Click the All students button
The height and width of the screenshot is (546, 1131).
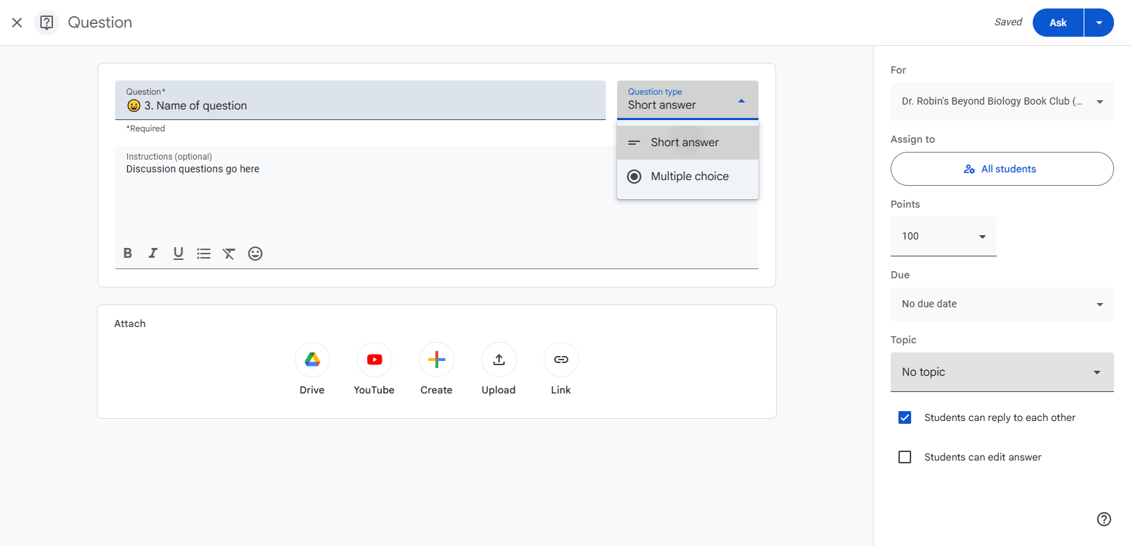coord(1002,169)
